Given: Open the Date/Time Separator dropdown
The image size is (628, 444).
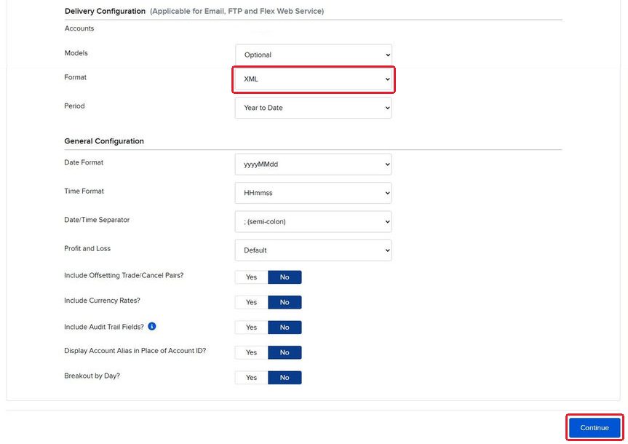Looking at the screenshot, I should click(x=313, y=221).
